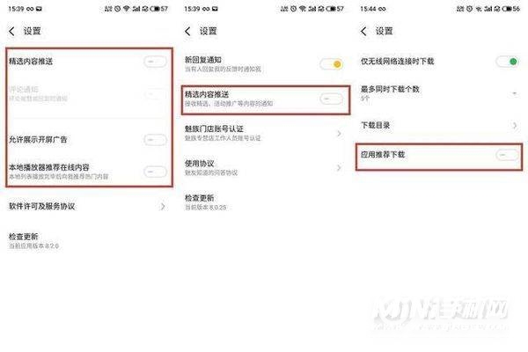Open the 下载目录 entry

tap(439, 126)
